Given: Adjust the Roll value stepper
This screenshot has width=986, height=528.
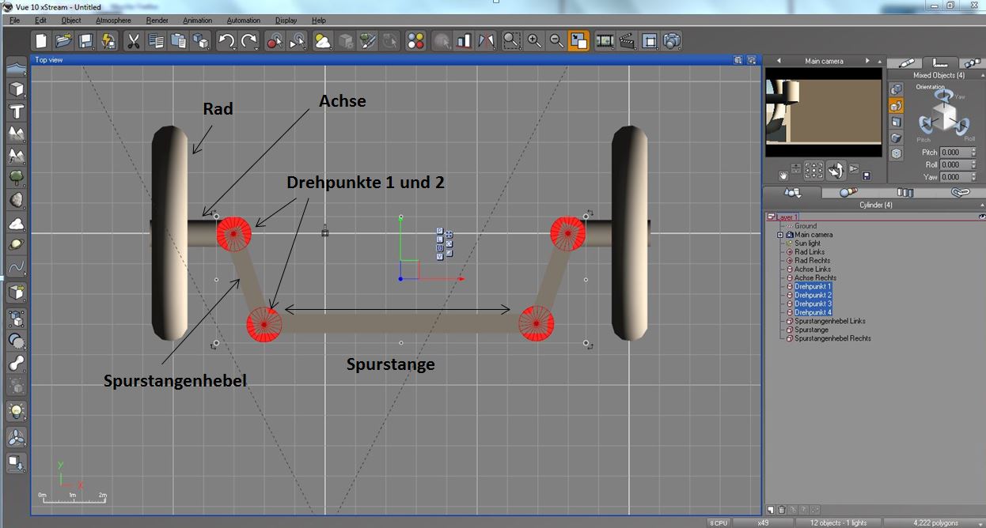Looking at the screenshot, I should coord(973,164).
